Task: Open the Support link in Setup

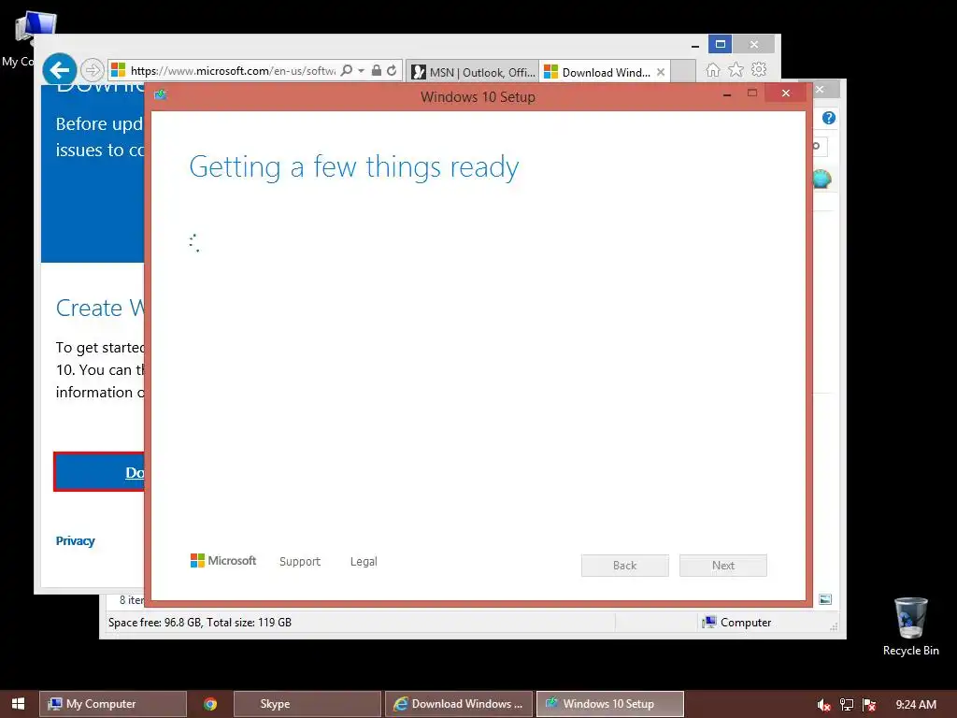Action: [x=300, y=561]
